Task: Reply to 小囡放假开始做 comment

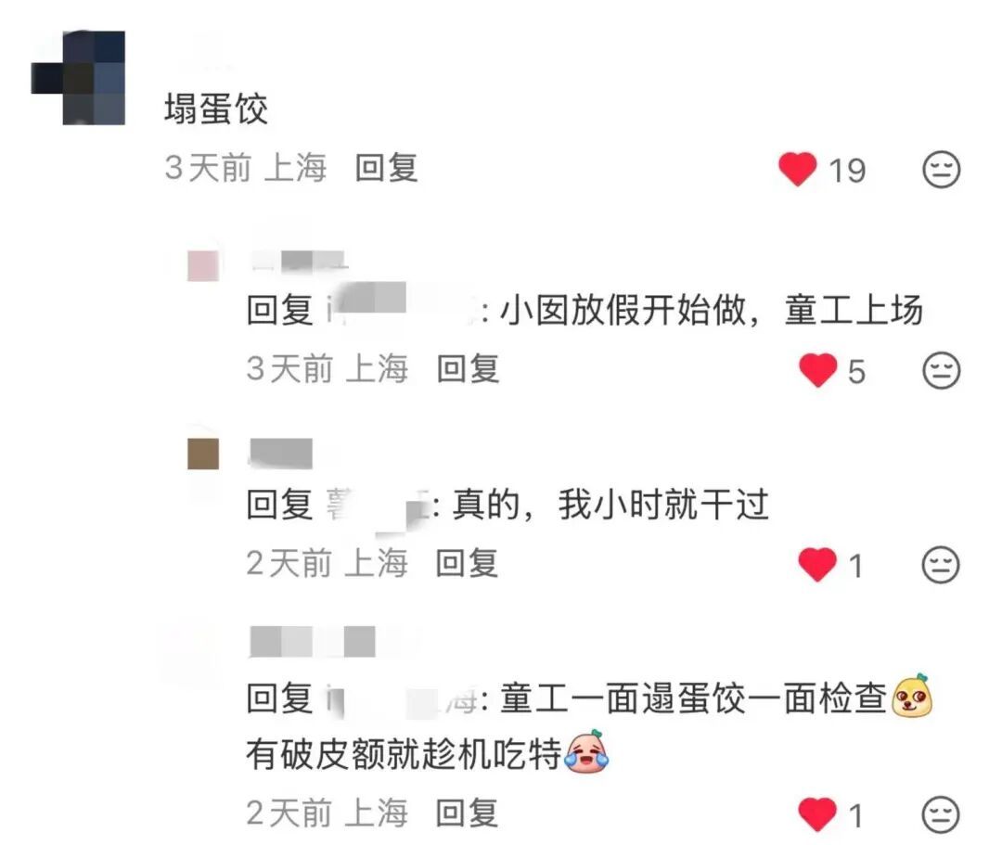Action: [468, 369]
